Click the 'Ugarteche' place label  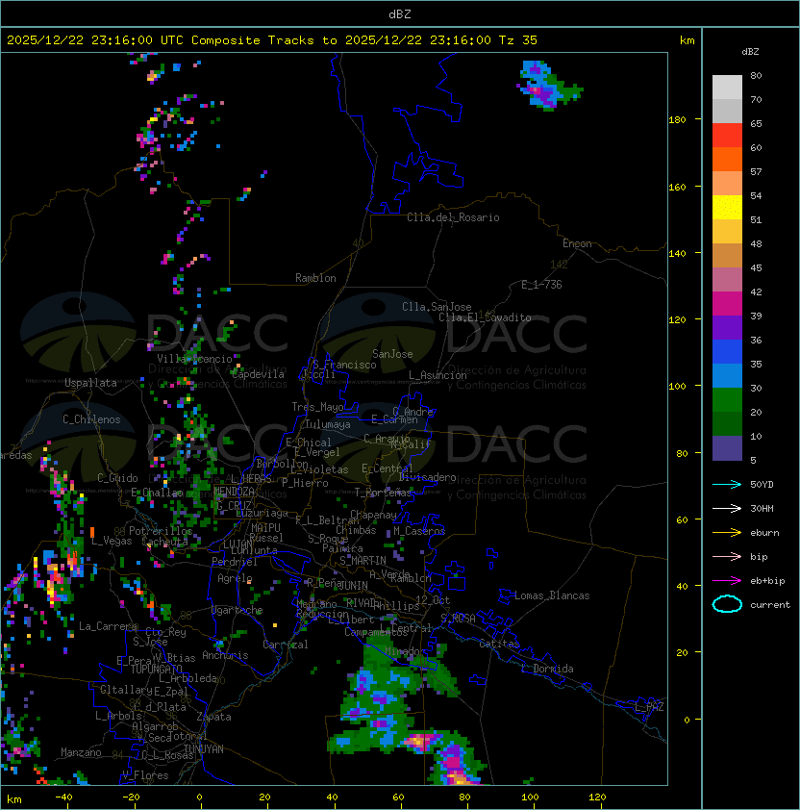click(x=237, y=610)
